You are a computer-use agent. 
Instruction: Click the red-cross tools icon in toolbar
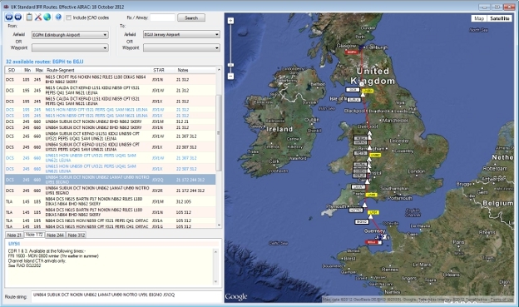coord(38,17)
